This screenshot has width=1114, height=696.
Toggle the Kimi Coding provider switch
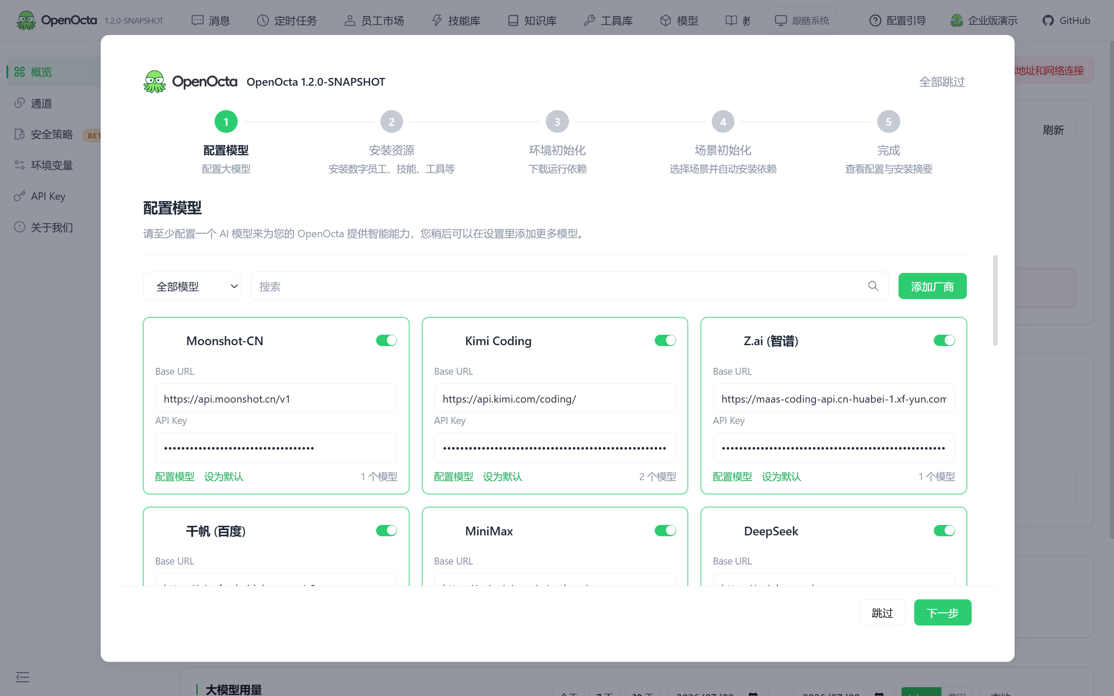(x=665, y=340)
